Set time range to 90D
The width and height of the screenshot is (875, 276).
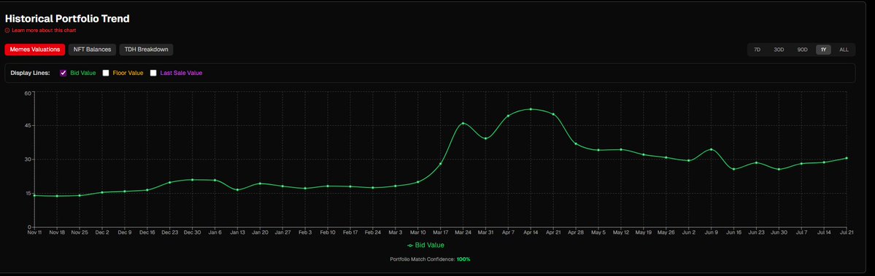[803, 50]
